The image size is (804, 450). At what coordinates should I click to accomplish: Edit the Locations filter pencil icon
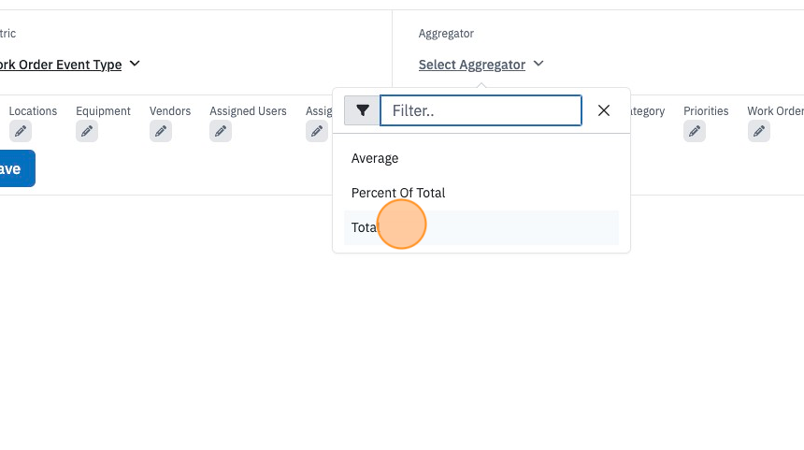click(21, 131)
